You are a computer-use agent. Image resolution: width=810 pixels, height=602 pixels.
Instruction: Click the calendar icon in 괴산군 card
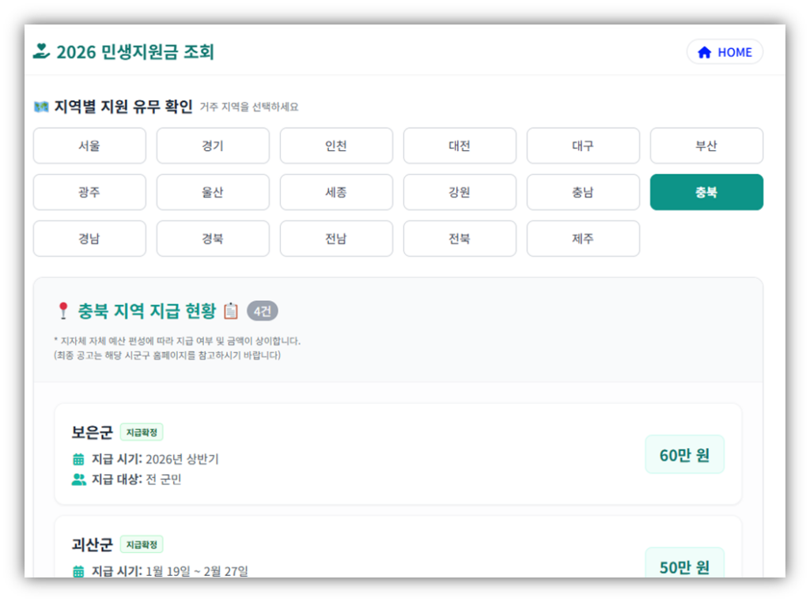(78, 571)
